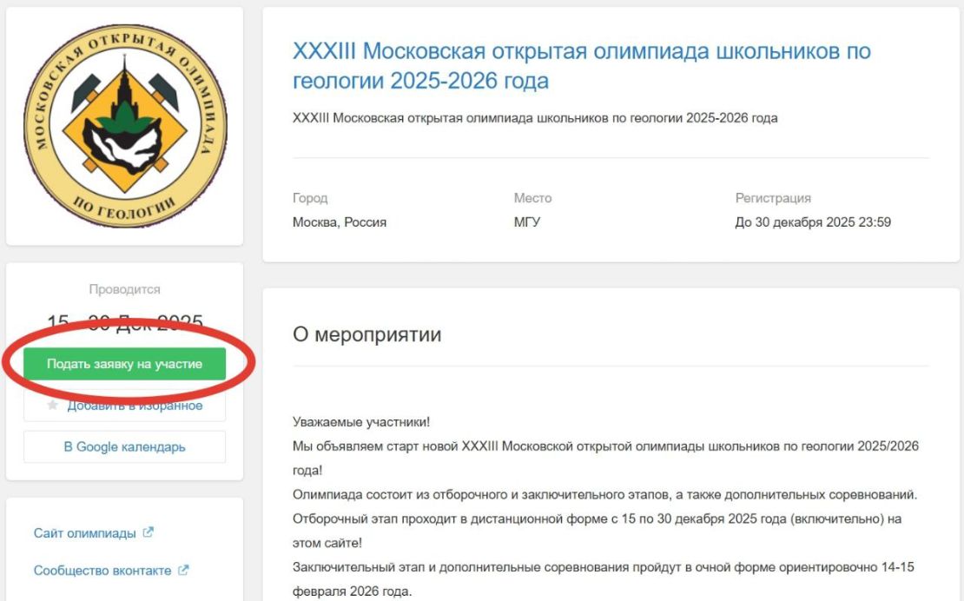Click the Уважаемые участники! greeting line
The height and width of the screenshot is (601, 964).
(361, 422)
